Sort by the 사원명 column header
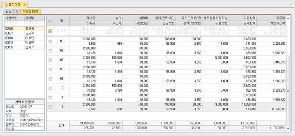 click(x=35, y=18)
